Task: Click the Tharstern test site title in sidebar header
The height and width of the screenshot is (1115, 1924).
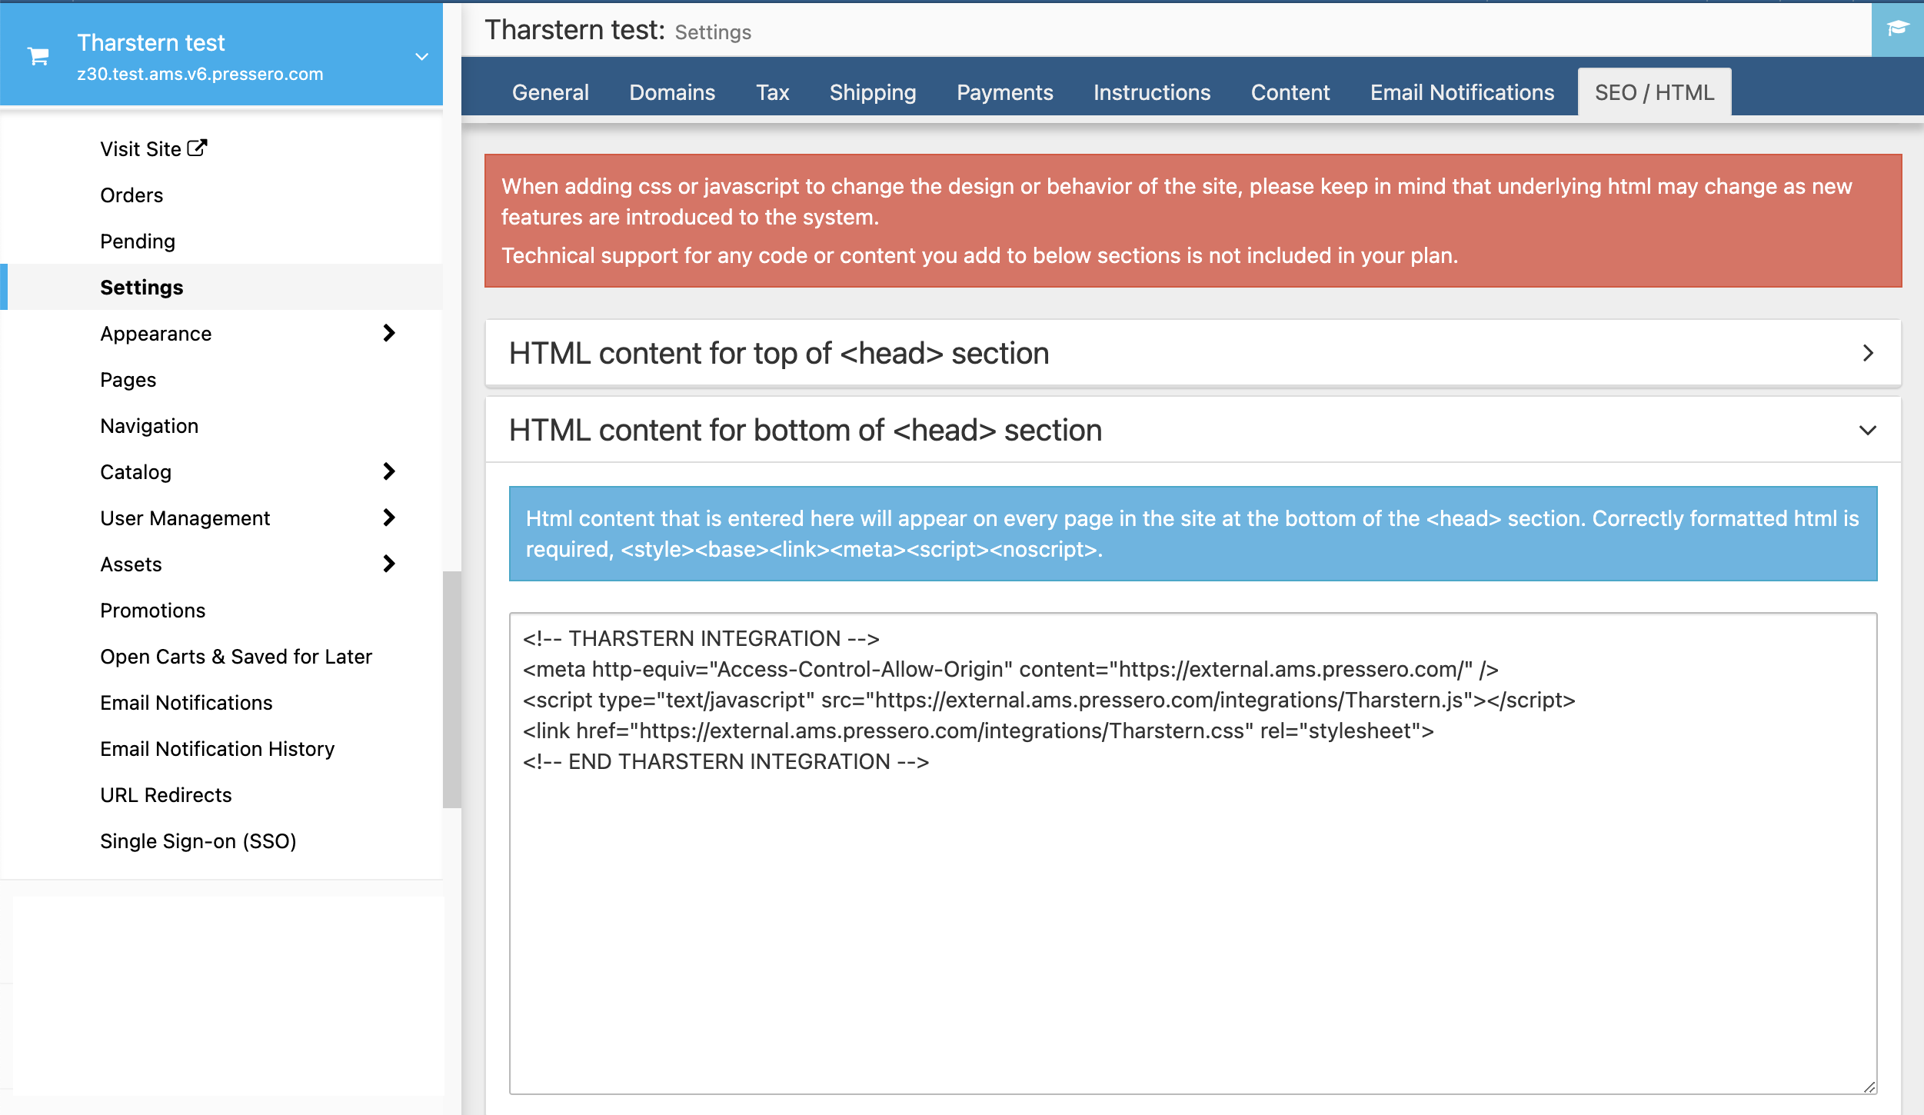Action: pos(151,42)
